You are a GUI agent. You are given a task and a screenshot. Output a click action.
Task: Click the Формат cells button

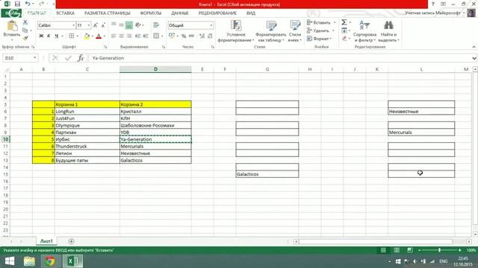tap(319, 39)
